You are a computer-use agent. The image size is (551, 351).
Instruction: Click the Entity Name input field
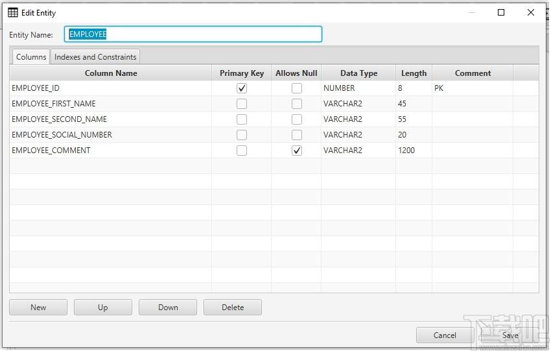[193, 34]
